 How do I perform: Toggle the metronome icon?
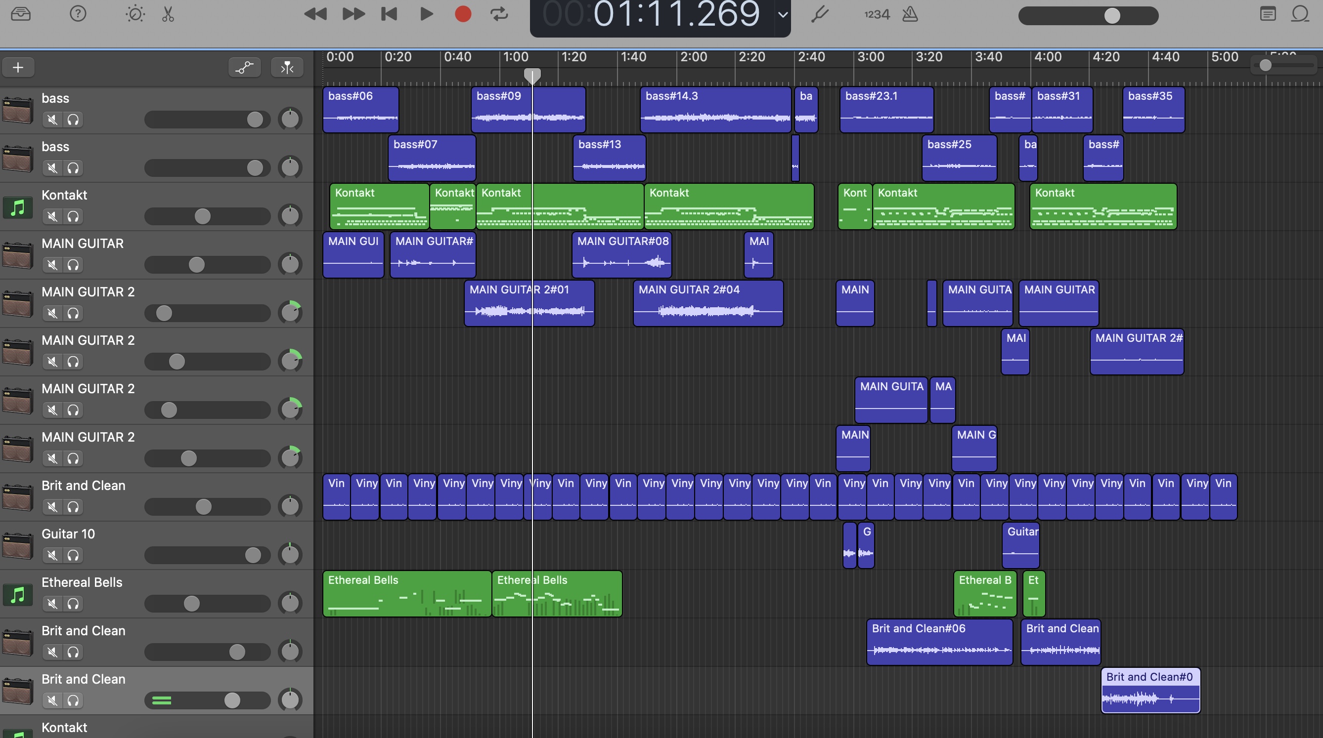tap(910, 14)
